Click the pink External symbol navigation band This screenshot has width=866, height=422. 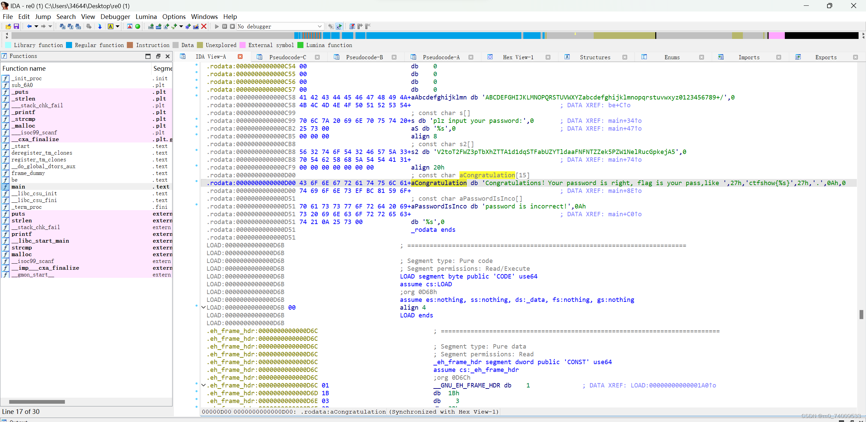pos(776,36)
